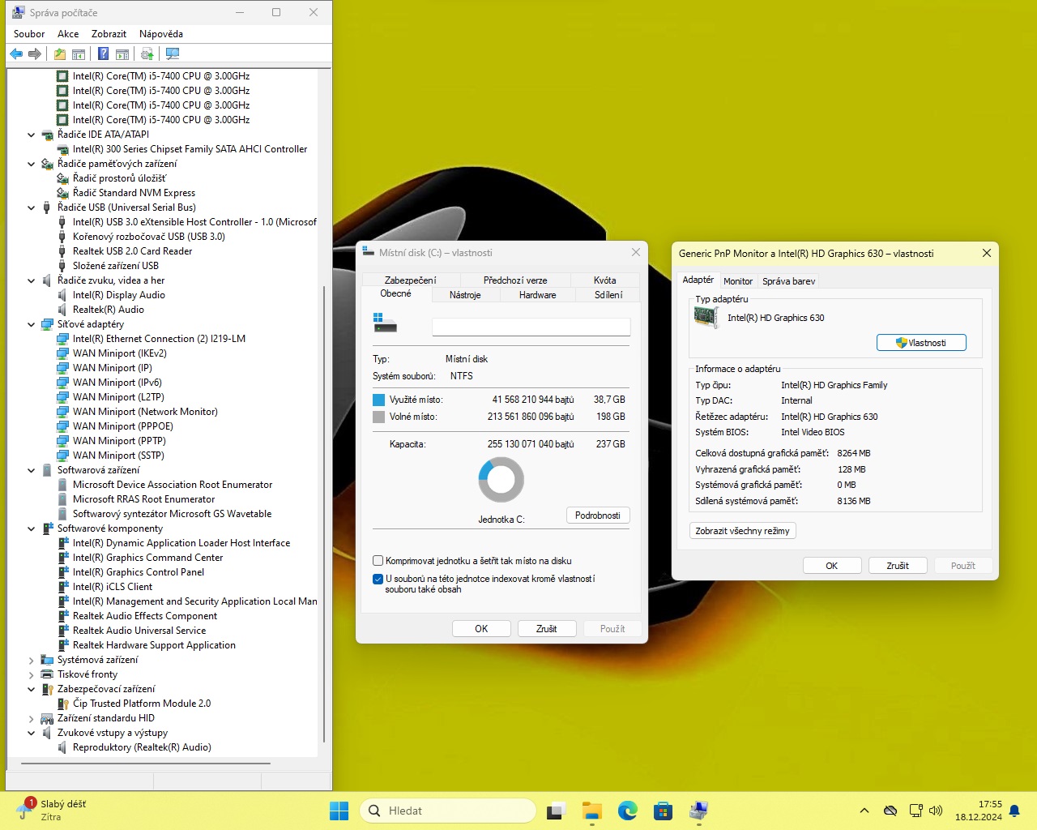Viewport: 1037px width, 830px height.
Task: Click Zobrazit všechny režimy button
Action: click(x=742, y=531)
